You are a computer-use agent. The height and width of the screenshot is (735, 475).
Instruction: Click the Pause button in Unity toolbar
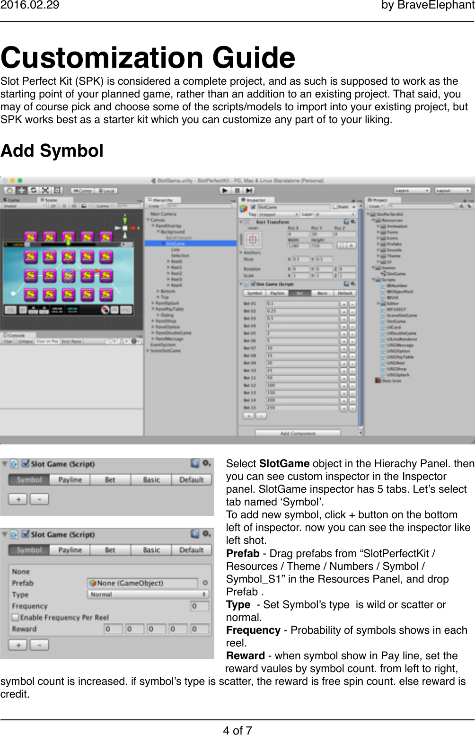pyautogui.click(x=237, y=190)
